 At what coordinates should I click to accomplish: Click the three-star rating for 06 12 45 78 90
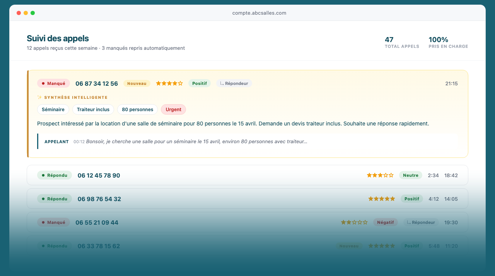pyautogui.click(x=380, y=175)
